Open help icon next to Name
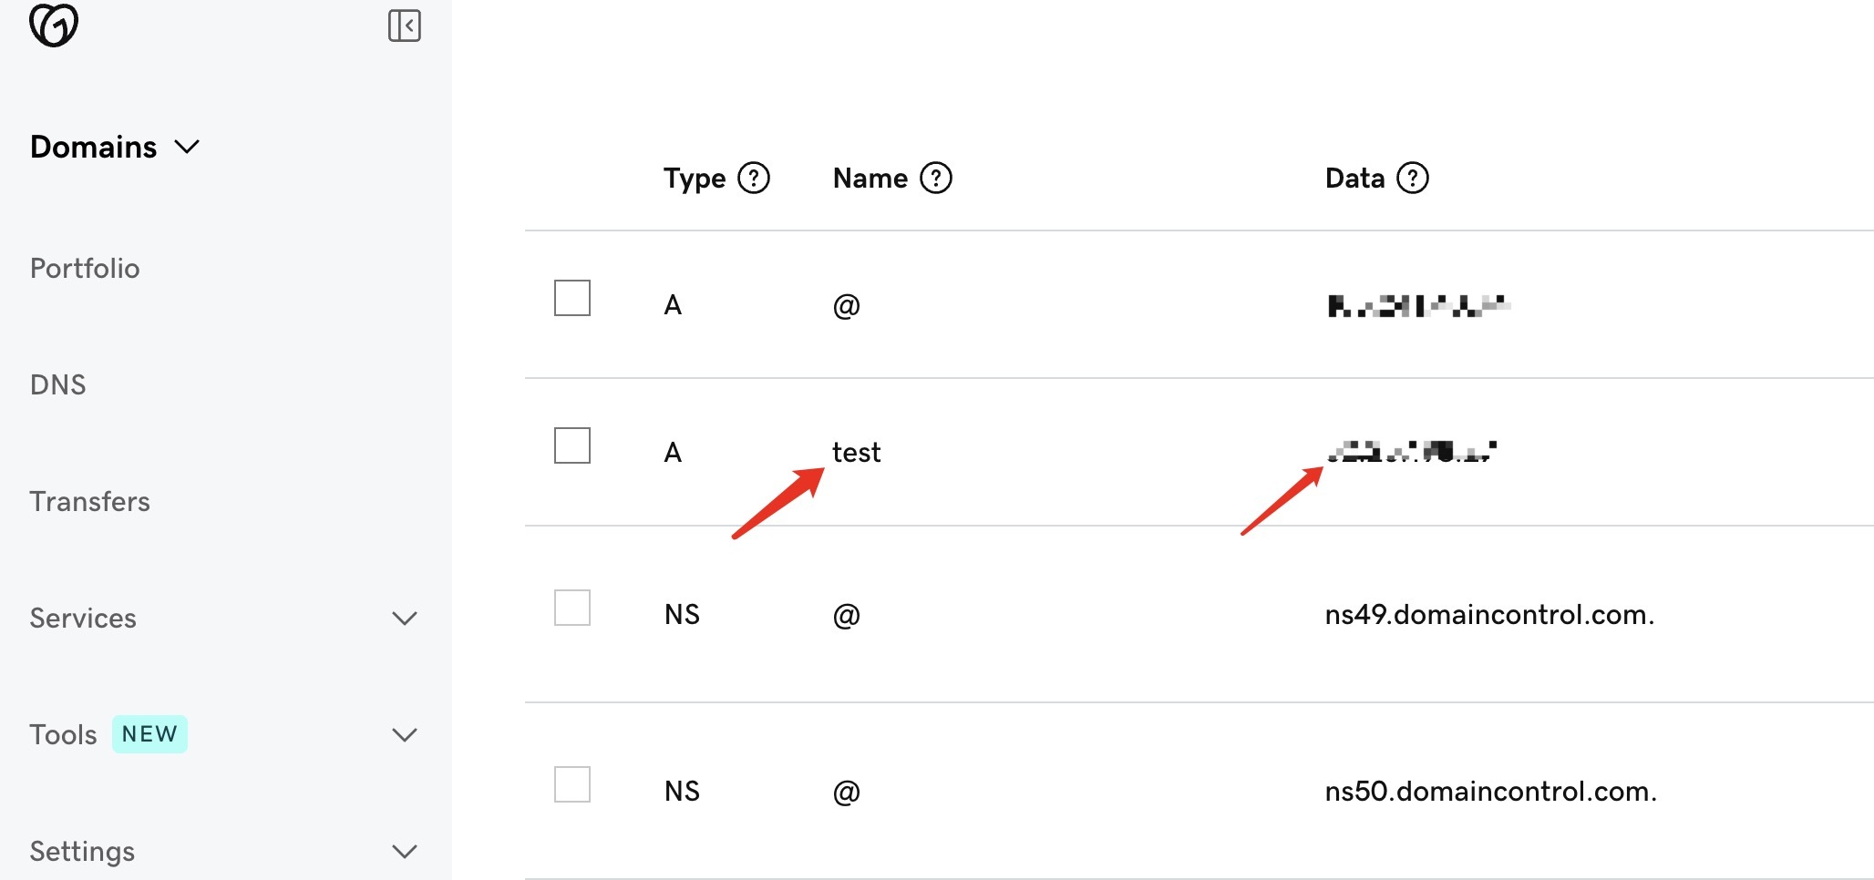This screenshot has width=1874, height=880. [x=936, y=178]
